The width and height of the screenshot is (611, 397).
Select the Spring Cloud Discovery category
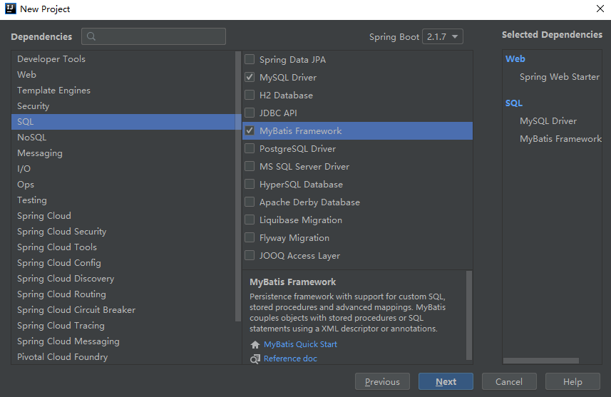click(x=123, y=278)
